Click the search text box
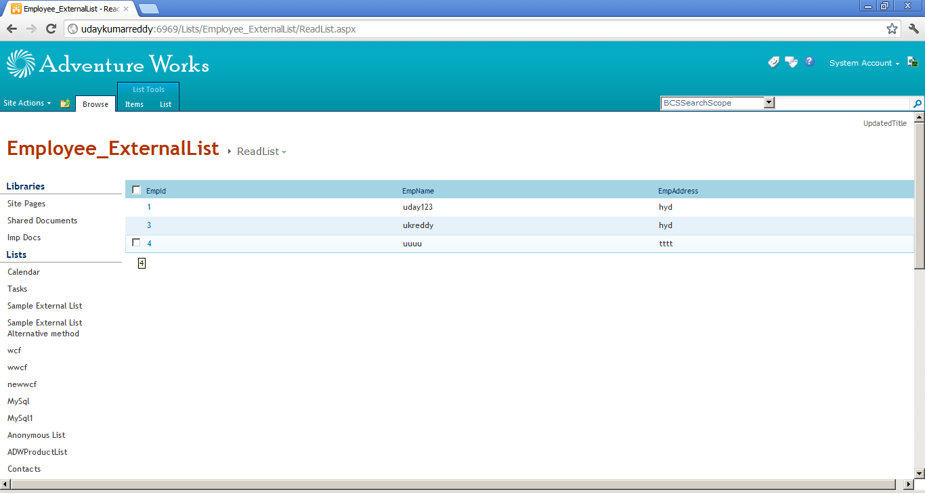925x494 pixels. (x=843, y=103)
